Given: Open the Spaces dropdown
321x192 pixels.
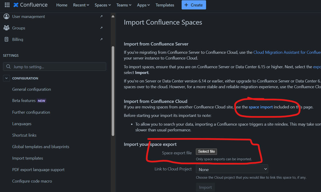Looking at the screenshot, I should (x=102, y=5).
